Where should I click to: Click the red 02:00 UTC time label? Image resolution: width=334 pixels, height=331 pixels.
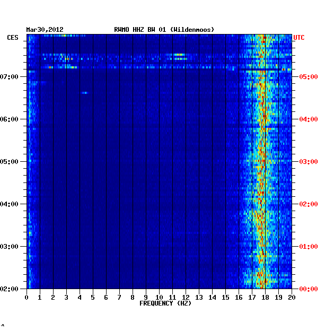coord(309,204)
